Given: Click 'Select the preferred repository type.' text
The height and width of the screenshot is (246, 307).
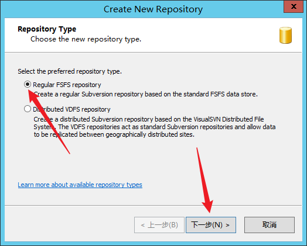Looking at the screenshot, I should tap(70, 71).
